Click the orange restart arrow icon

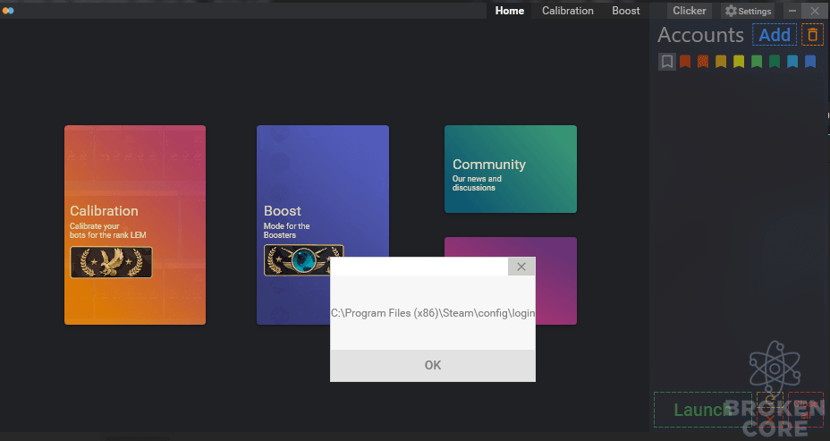(x=770, y=402)
